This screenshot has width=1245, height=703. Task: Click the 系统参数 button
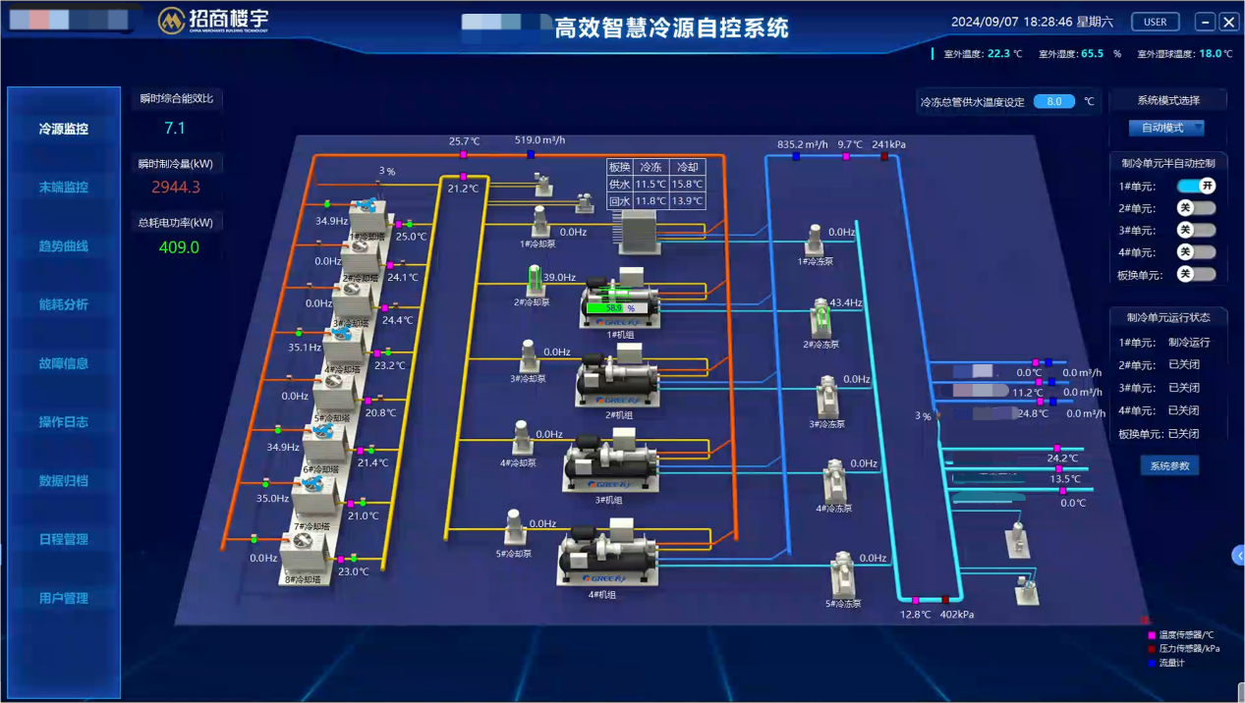(1168, 465)
